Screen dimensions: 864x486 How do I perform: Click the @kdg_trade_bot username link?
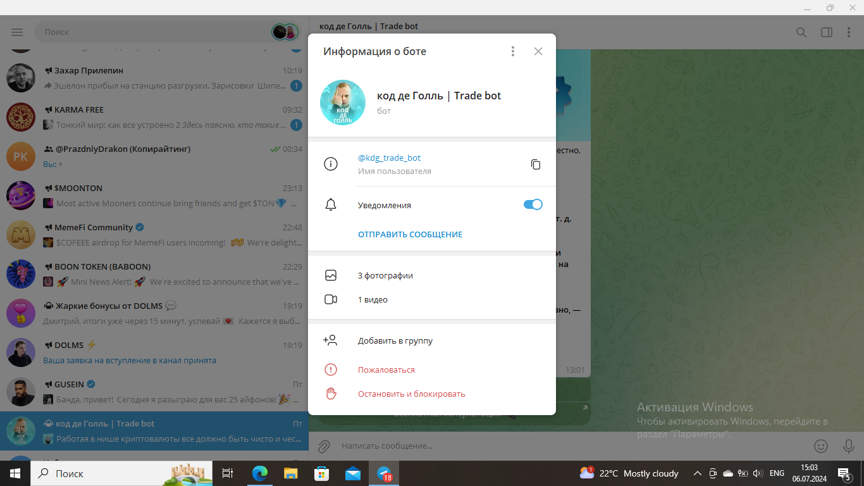389,158
